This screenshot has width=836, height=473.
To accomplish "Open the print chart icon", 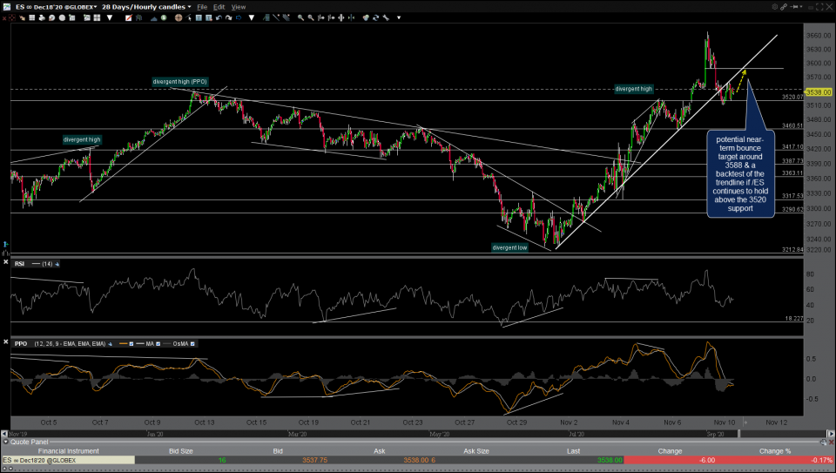I will point(42,17).
